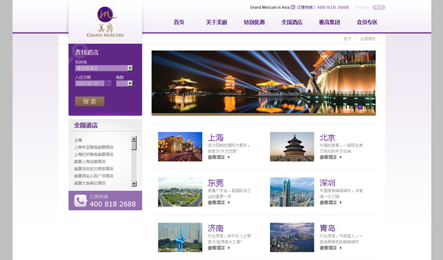Screen dimensions: 443x260
Task: Go to 特别优惠 in the navigation
Action: tap(254, 22)
